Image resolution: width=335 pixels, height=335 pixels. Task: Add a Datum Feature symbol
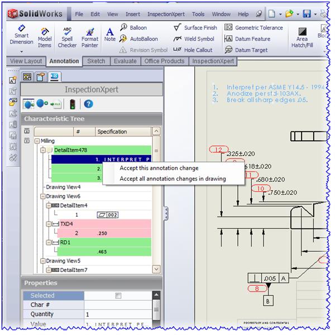coord(247,39)
